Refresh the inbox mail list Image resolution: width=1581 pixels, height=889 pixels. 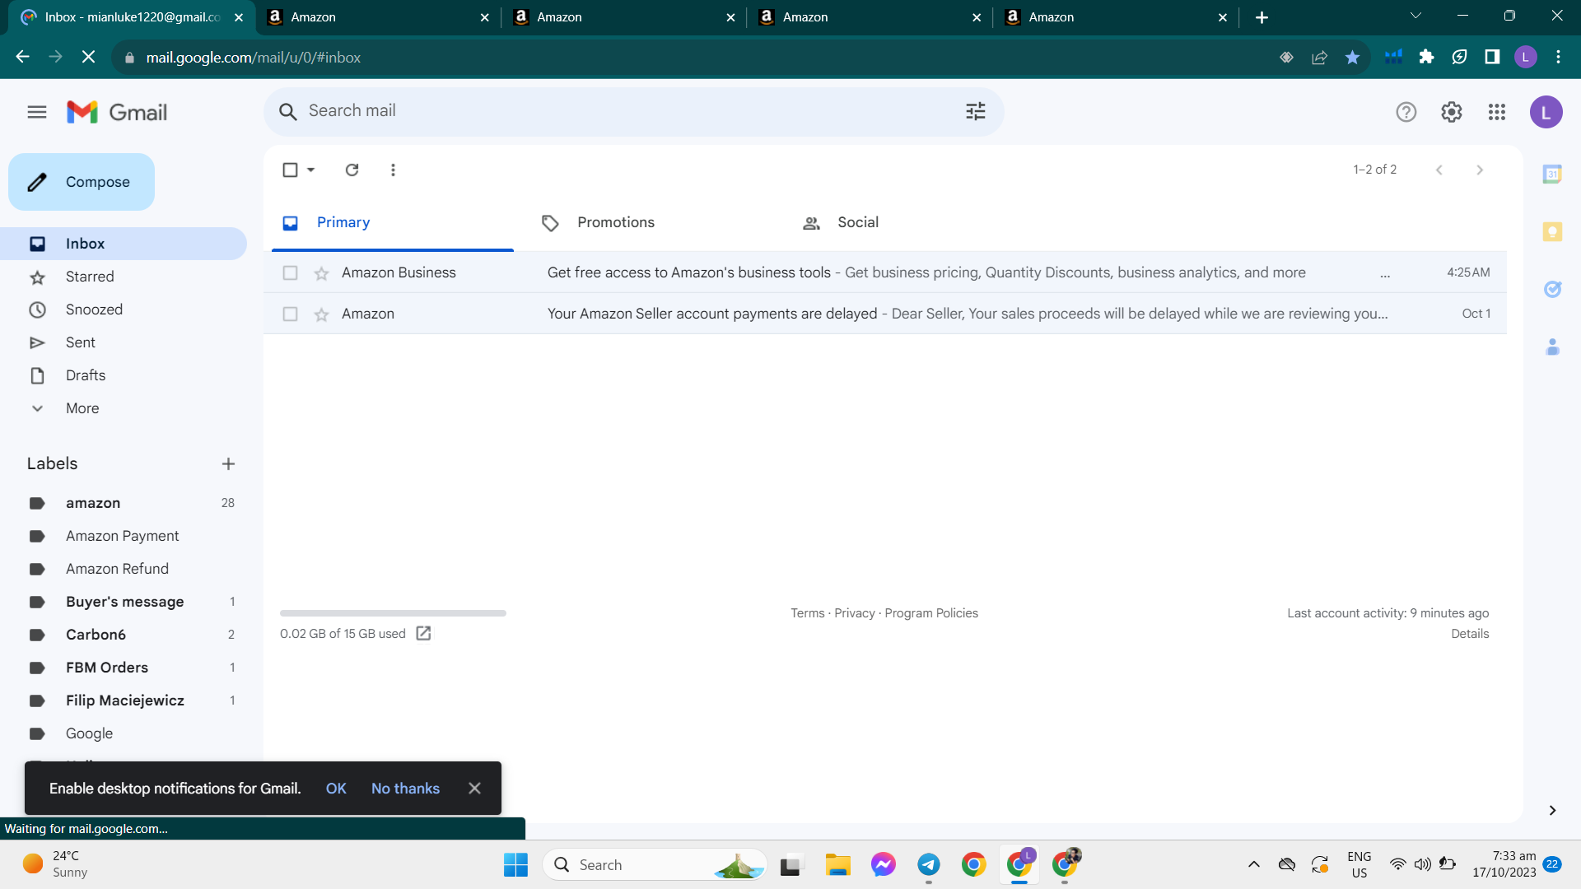pos(352,170)
